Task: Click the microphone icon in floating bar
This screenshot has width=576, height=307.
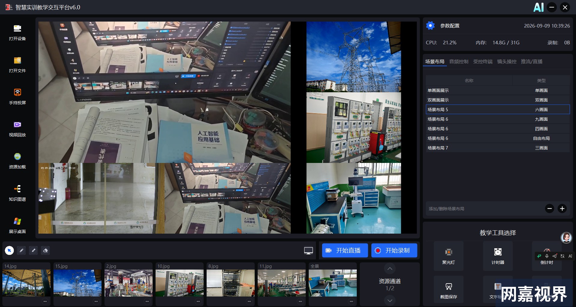Action: click(547, 256)
